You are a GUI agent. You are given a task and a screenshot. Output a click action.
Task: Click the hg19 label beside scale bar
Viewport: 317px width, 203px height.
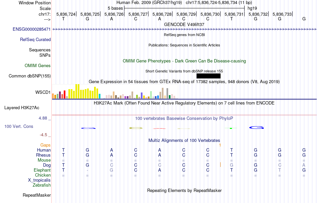click(x=252, y=8)
